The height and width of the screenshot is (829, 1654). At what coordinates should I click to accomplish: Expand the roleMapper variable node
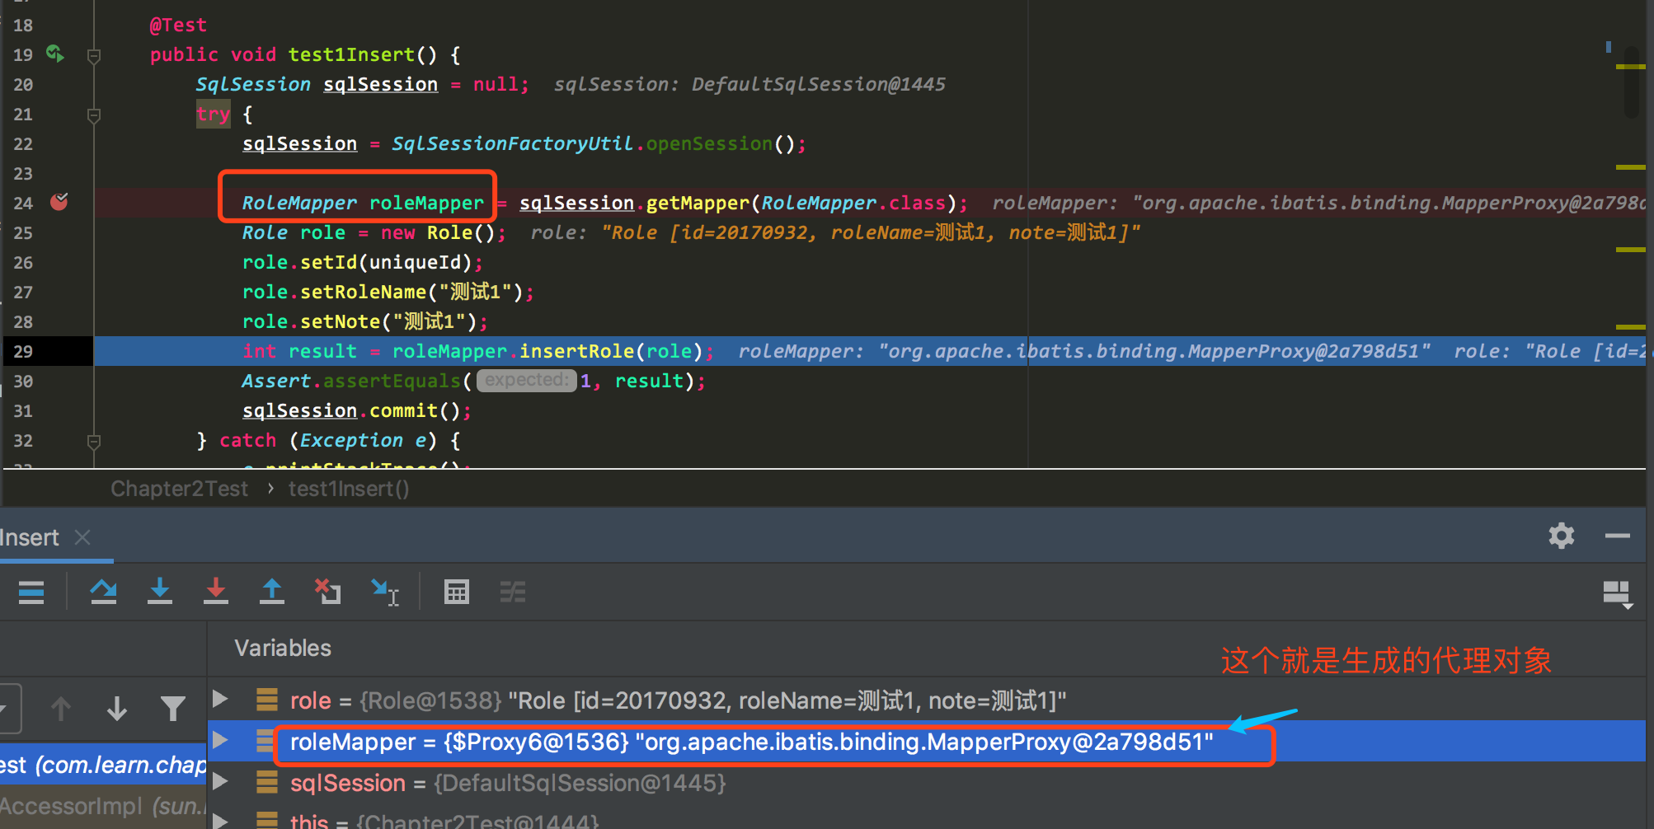pos(220,740)
